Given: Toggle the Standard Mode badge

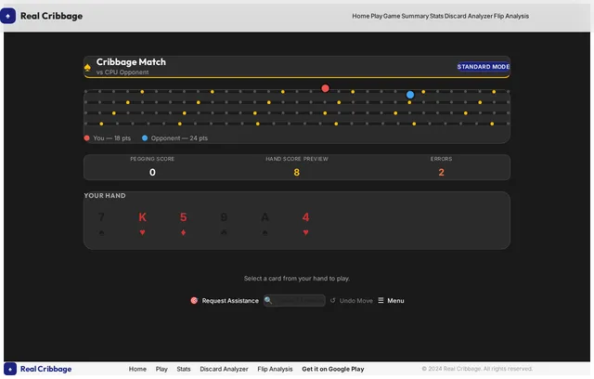Looking at the screenshot, I should tap(483, 67).
